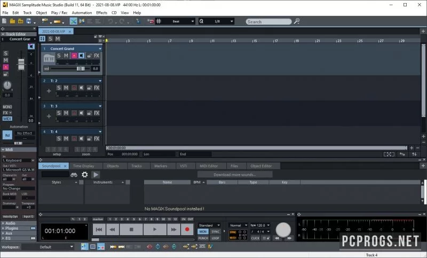Create a new project with the blank page icon

tap(4, 21)
